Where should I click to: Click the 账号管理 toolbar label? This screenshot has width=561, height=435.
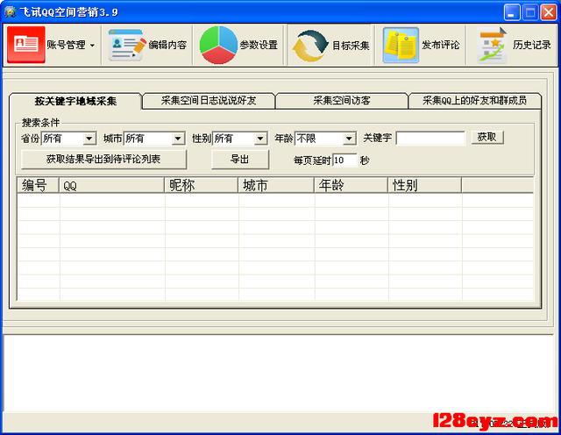pyautogui.click(x=67, y=45)
